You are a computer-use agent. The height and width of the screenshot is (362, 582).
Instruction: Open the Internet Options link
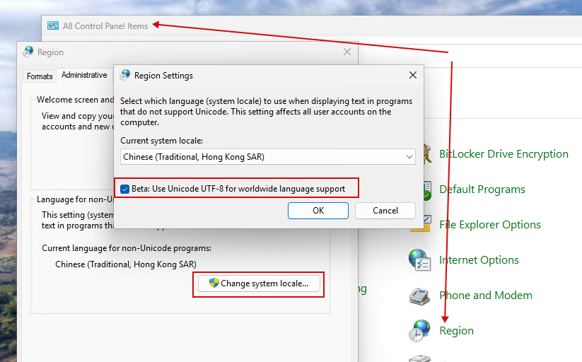pos(479,260)
